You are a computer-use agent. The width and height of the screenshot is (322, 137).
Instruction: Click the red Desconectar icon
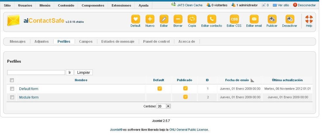pyautogui.click(x=295, y=5)
